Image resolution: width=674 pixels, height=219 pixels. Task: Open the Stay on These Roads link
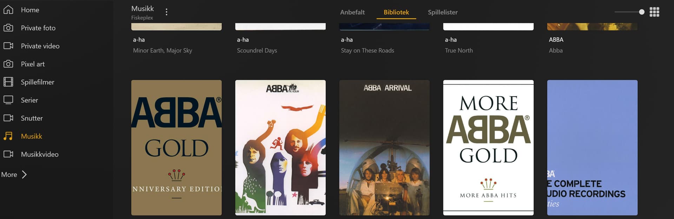(x=367, y=50)
